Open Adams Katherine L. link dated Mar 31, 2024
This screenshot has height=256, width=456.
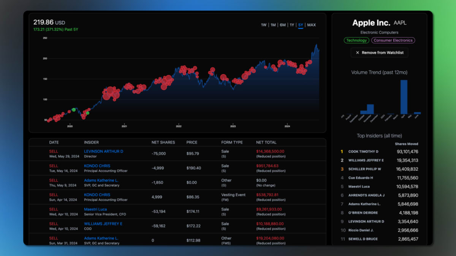[101, 238]
